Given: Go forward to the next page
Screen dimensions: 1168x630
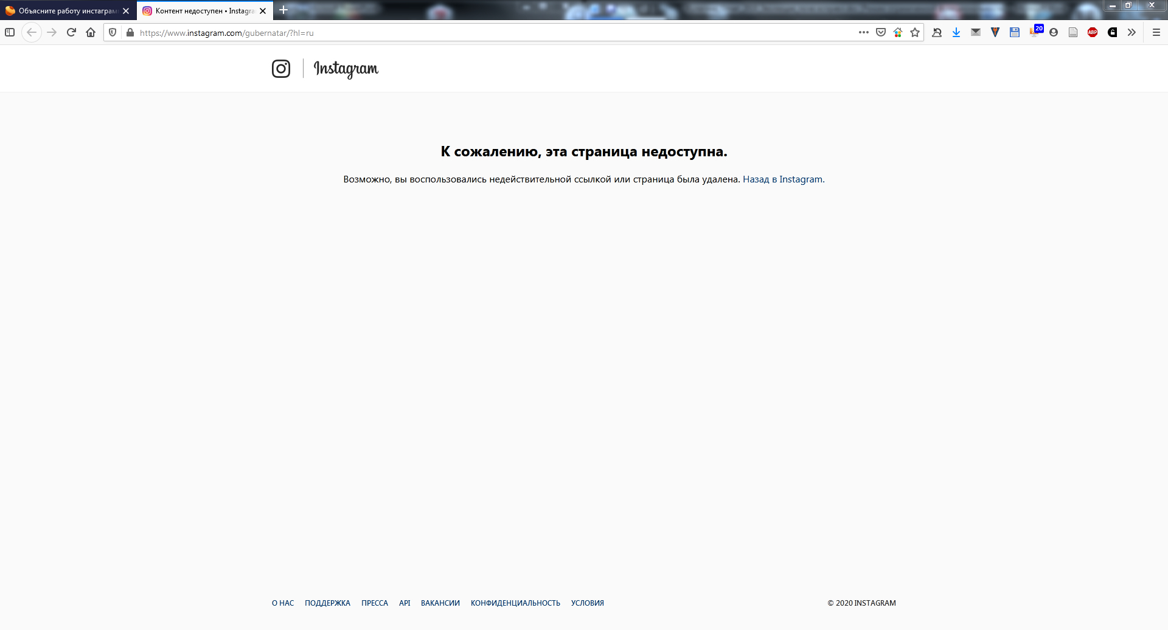Looking at the screenshot, I should (52, 32).
